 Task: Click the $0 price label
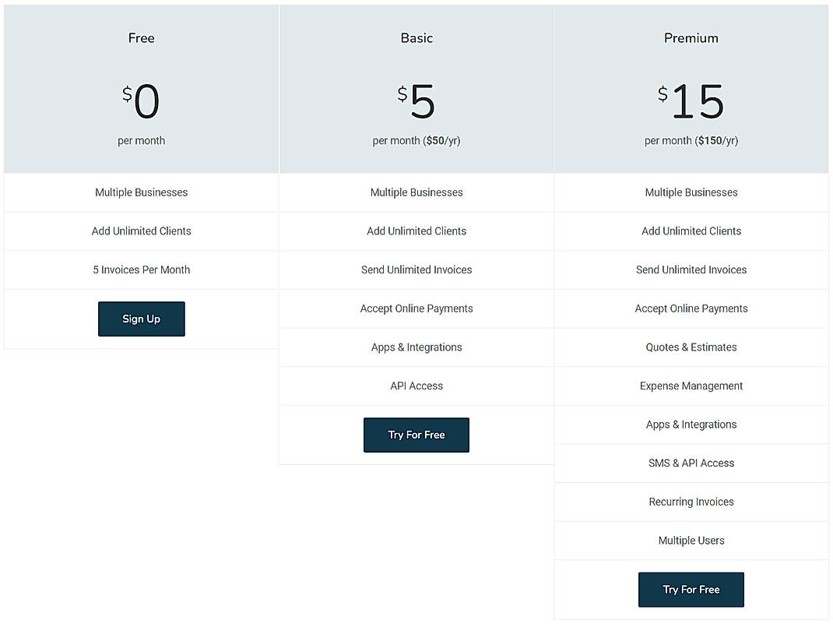[x=141, y=101]
